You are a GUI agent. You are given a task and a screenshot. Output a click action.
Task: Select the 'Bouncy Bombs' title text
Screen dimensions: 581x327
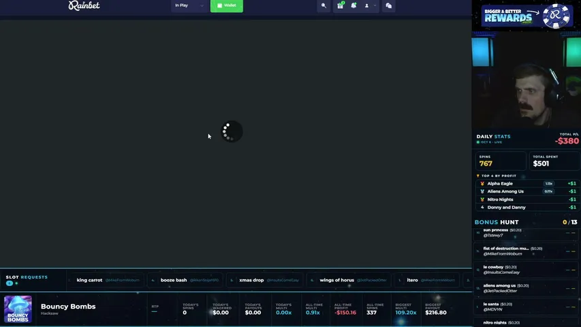(x=68, y=307)
